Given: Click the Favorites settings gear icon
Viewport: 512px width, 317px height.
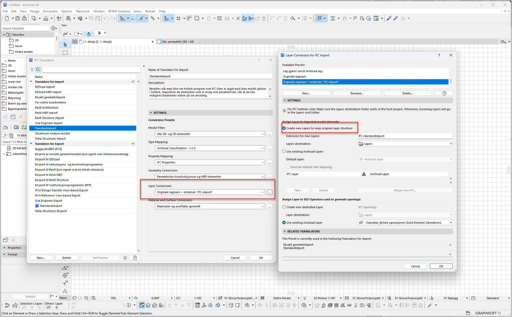Looking at the screenshot, I should click(53, 28).
